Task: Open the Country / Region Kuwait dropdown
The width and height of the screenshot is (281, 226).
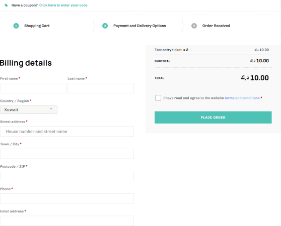Action: [29, 109]
